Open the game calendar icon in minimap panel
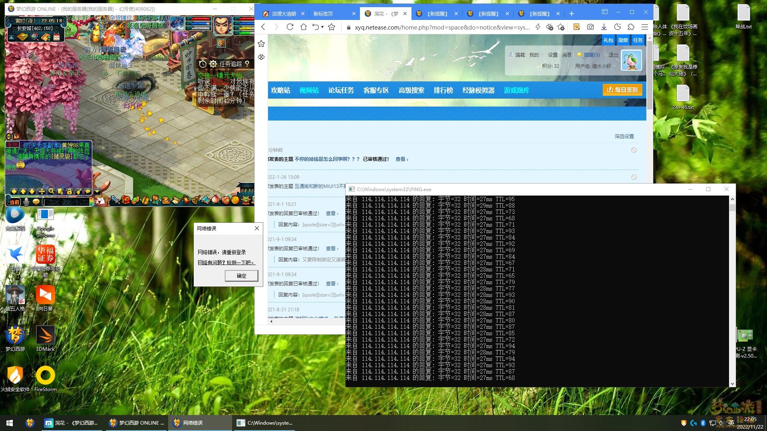Screen dimensions: 767x431 click(56, 37)
